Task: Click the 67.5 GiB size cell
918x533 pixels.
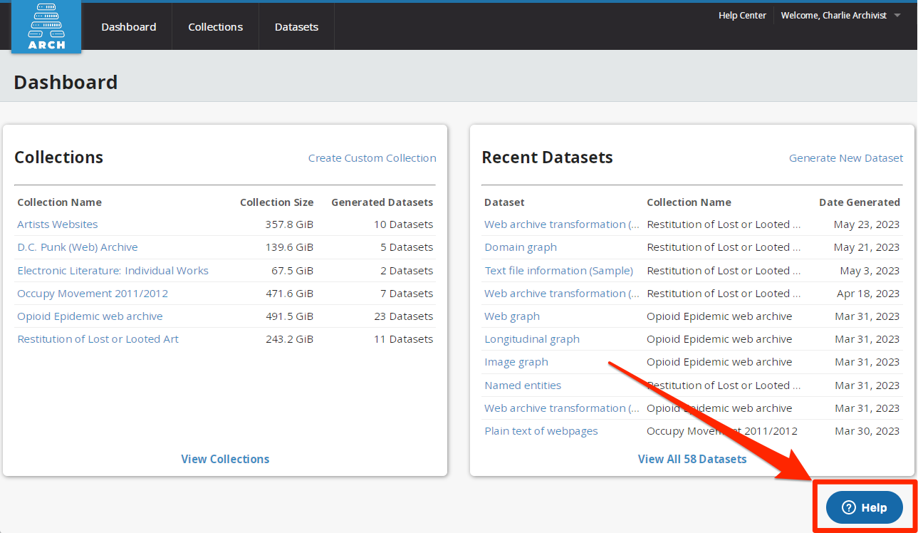Action: (x=292, y=271)
